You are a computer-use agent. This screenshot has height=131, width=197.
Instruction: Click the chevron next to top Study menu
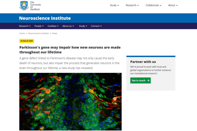[118, 5]
